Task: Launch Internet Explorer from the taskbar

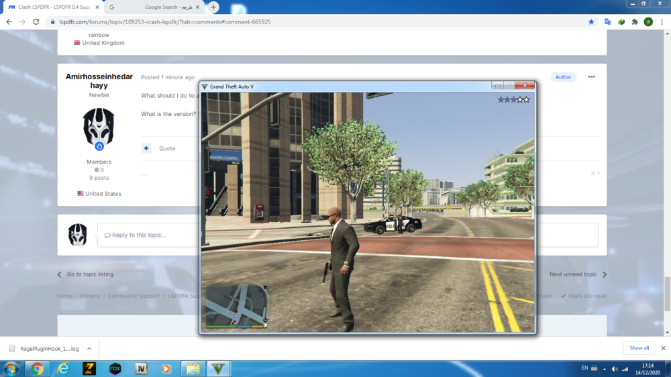Action: [x=63, y=369]
